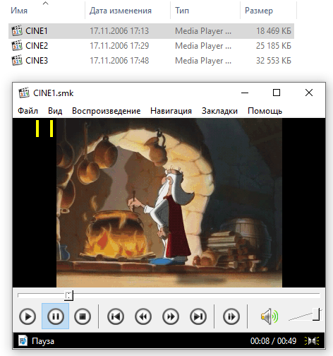This screenshot has width=333, height=356.
Task: Click the status bar file icon beside Пауза
Action: [x=23, y=340]
